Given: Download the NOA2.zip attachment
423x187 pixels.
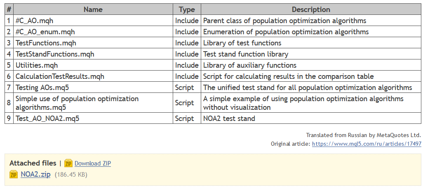Looking at the screenshot, I should [35, 175].
